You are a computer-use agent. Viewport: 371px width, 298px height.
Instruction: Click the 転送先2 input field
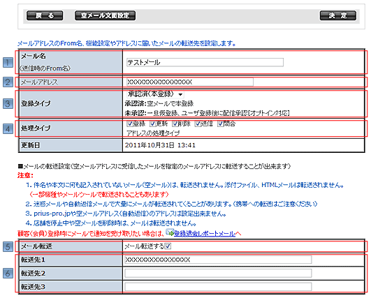click(x=218, y=273)
